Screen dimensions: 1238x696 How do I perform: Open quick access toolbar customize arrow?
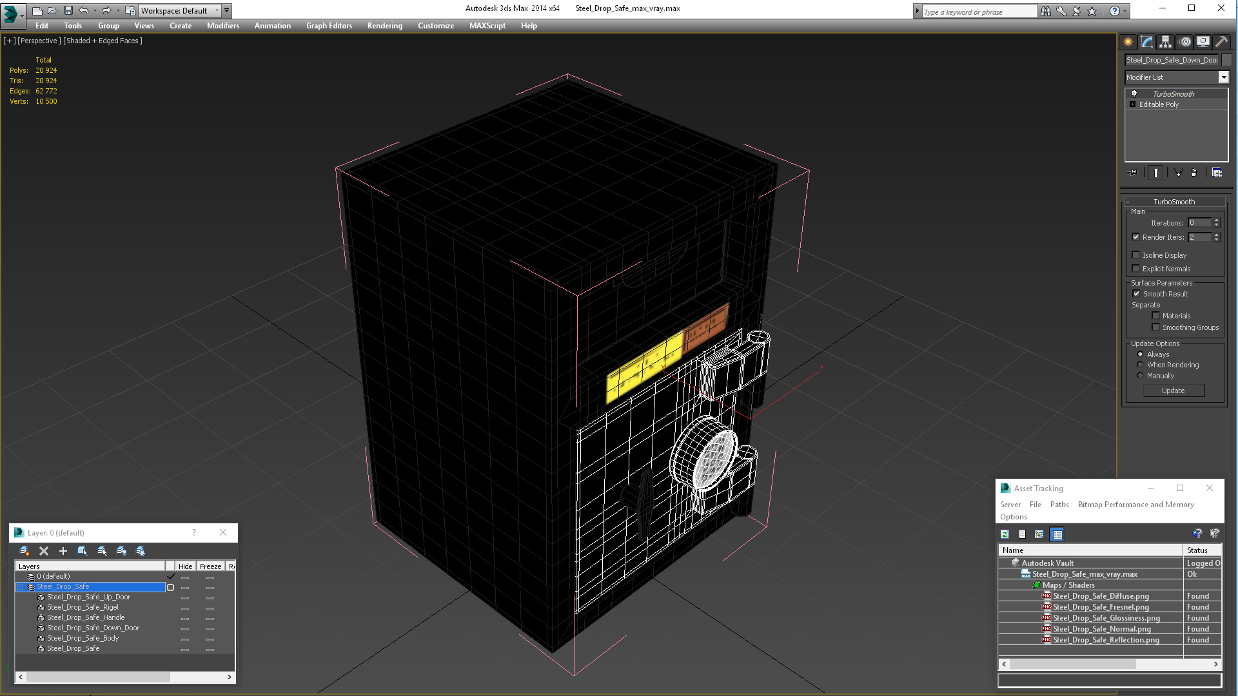pos(227,11)
